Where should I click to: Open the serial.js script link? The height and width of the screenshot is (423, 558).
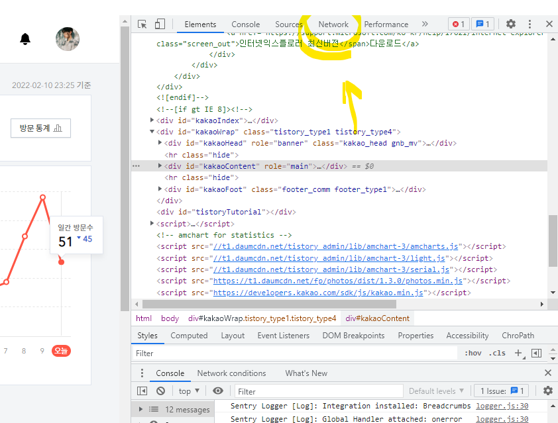click(x=331, y=269)
